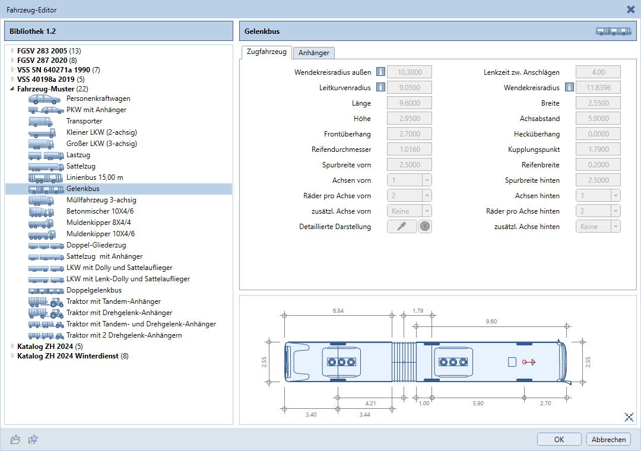Click the info icon beside Wendekreisradius field

(x=569, y=88)
